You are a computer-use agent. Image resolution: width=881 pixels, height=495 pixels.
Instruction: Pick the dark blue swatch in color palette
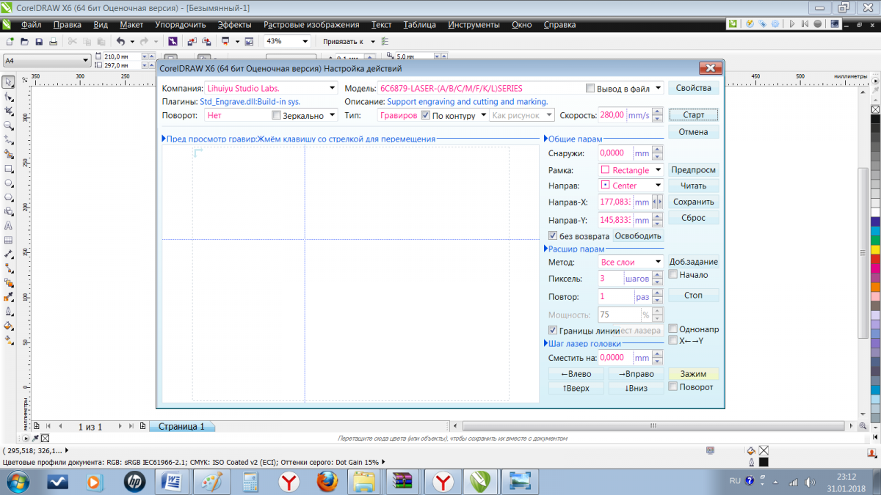coord(875,222)
